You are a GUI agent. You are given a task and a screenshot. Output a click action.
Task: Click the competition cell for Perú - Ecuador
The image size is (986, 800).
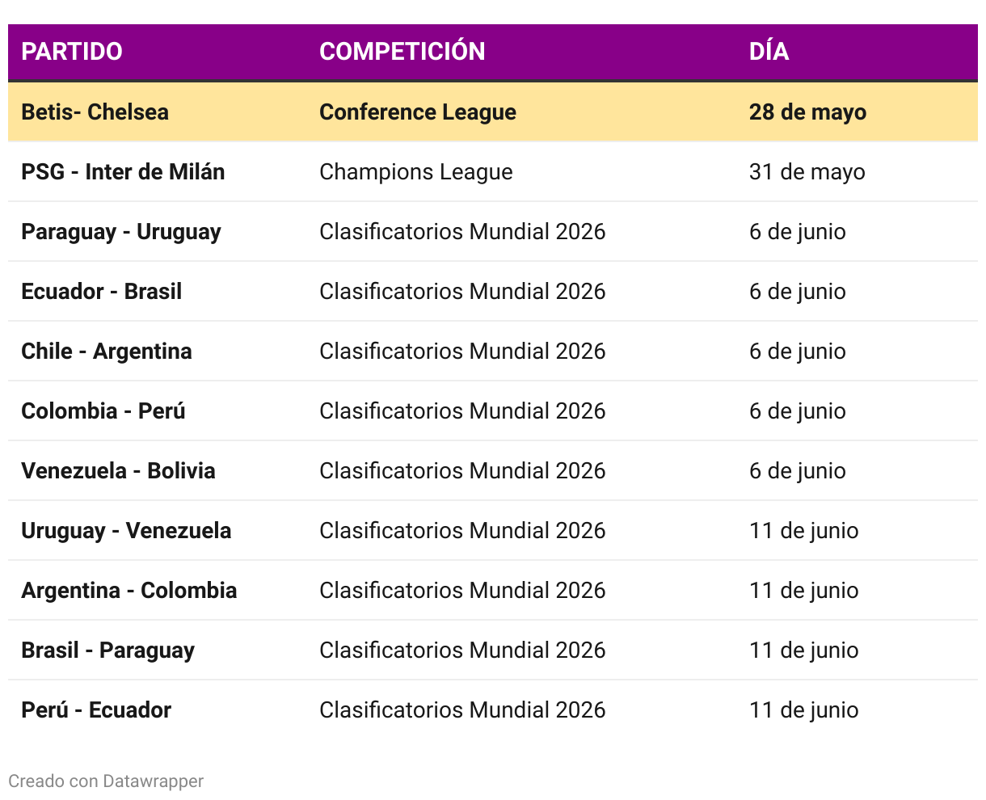(462, 710)
